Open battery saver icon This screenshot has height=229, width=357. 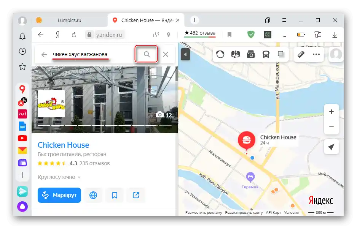(x=301, y=35)
